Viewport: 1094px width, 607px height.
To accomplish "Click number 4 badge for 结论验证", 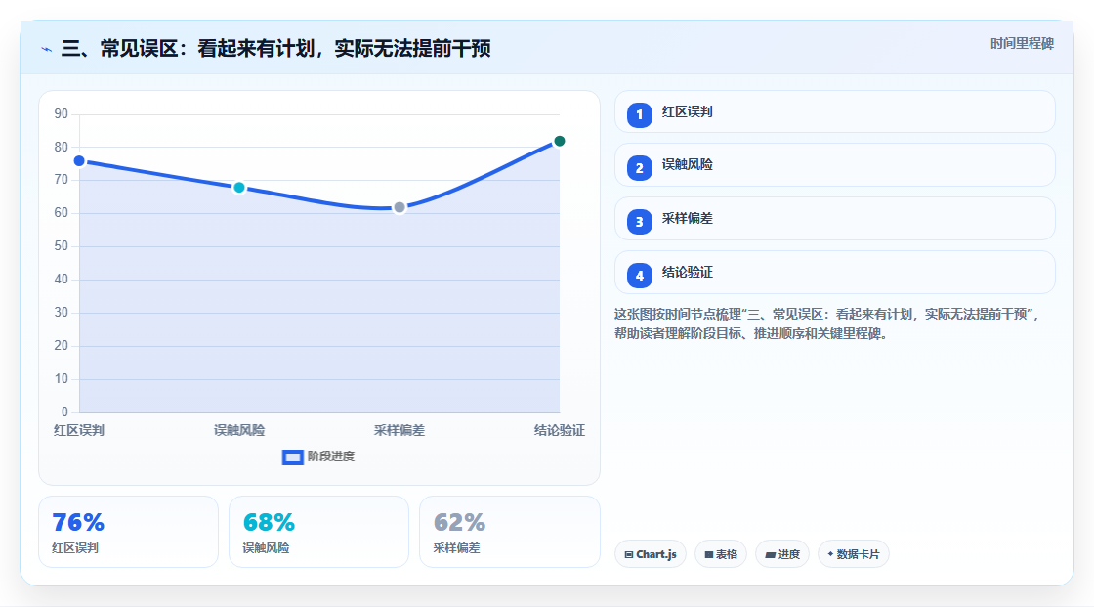I will tap(639, 276).
